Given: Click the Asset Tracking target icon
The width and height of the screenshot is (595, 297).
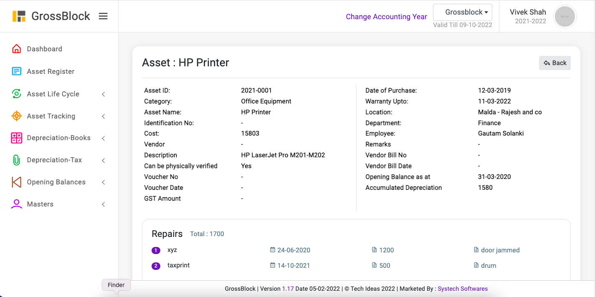Looking at the screenshot, I should click(x=16, y=116).
